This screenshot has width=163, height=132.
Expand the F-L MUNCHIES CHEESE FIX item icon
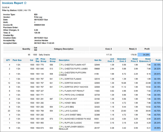coord(60,119)
